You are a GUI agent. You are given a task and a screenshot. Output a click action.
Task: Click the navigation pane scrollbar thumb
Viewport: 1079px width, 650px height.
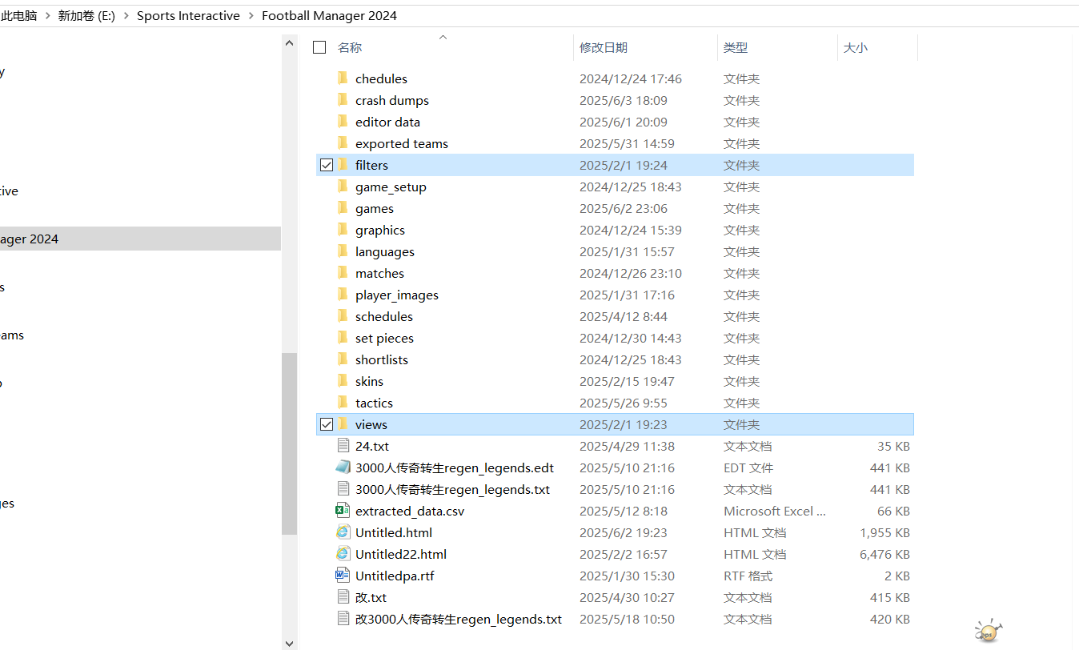pyautogui.click(x=289, y=443)
